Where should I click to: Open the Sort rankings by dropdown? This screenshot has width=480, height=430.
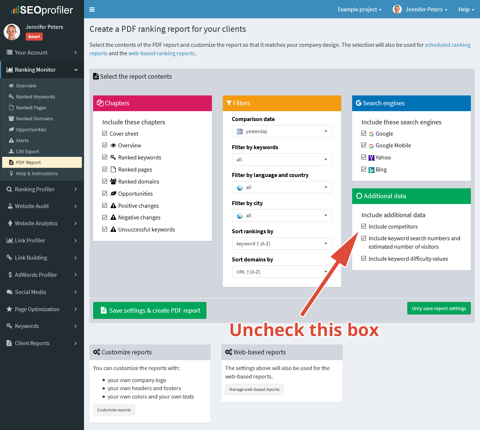click(282, 244)
